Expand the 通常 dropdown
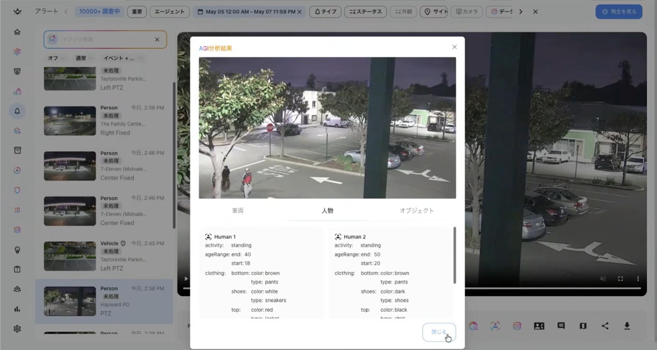Image resolution: width=657 pixels, height=350 pixels. 84,58
